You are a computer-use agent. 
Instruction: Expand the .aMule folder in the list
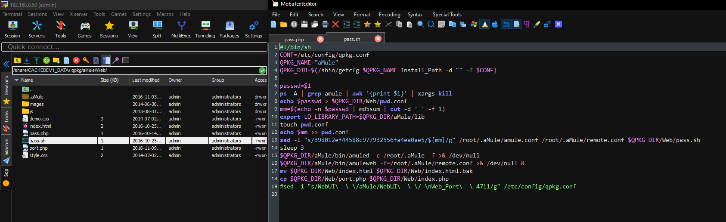click(36, 97)
